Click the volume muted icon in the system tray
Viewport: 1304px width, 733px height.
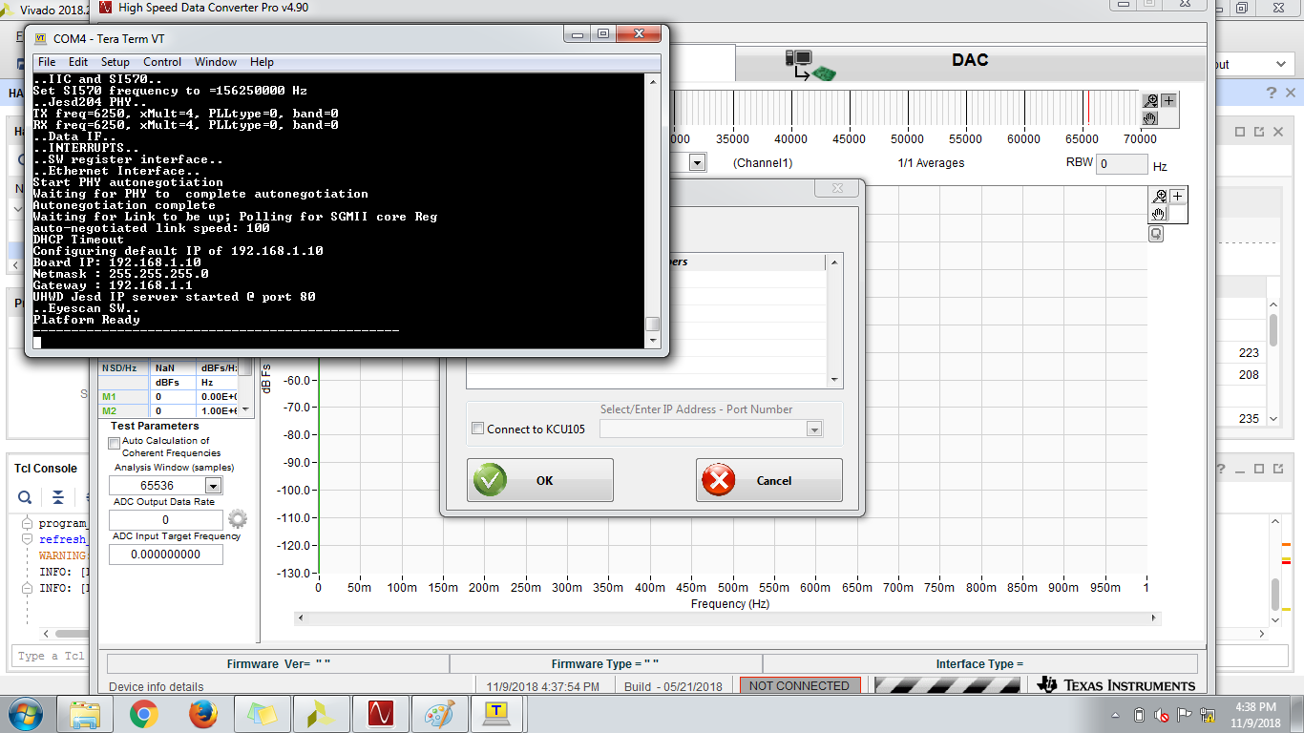click(1162, 715)
